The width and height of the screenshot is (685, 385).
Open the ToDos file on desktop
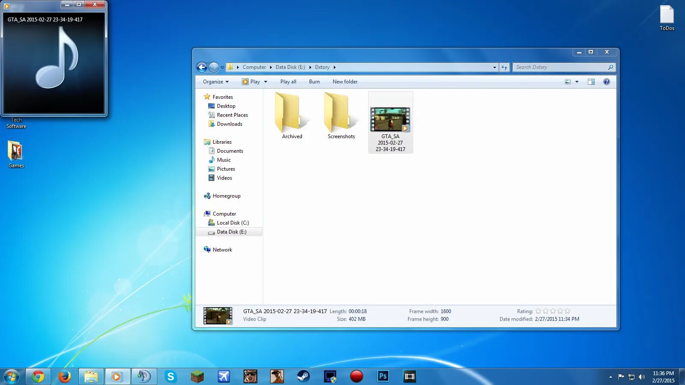(x=667, y=18)
